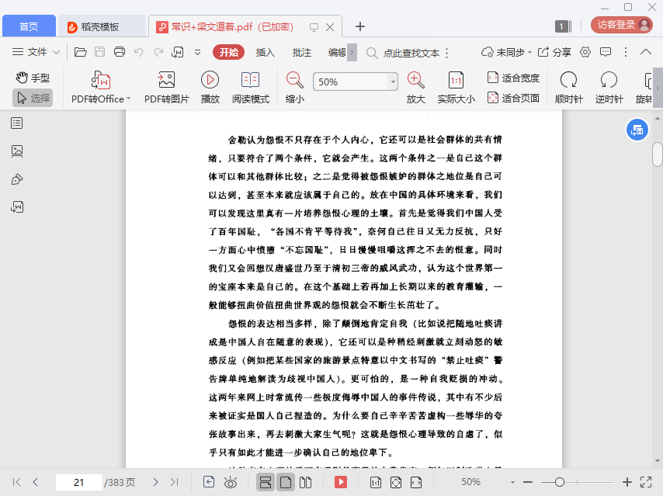Screen dimensions: 663x496
Task: Rotate page with 顺时针 icon
Action: [x=568, y=80]
